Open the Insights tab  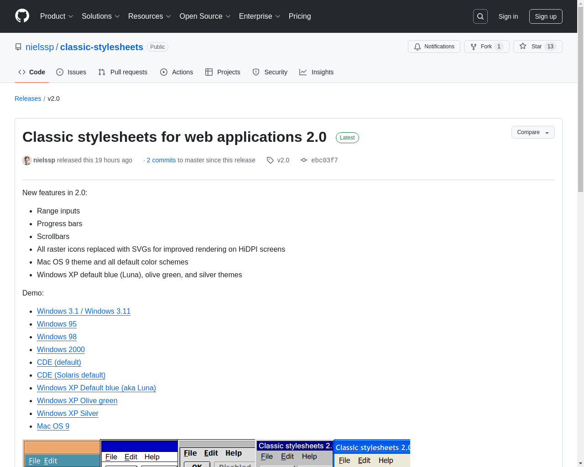point(316,72)
